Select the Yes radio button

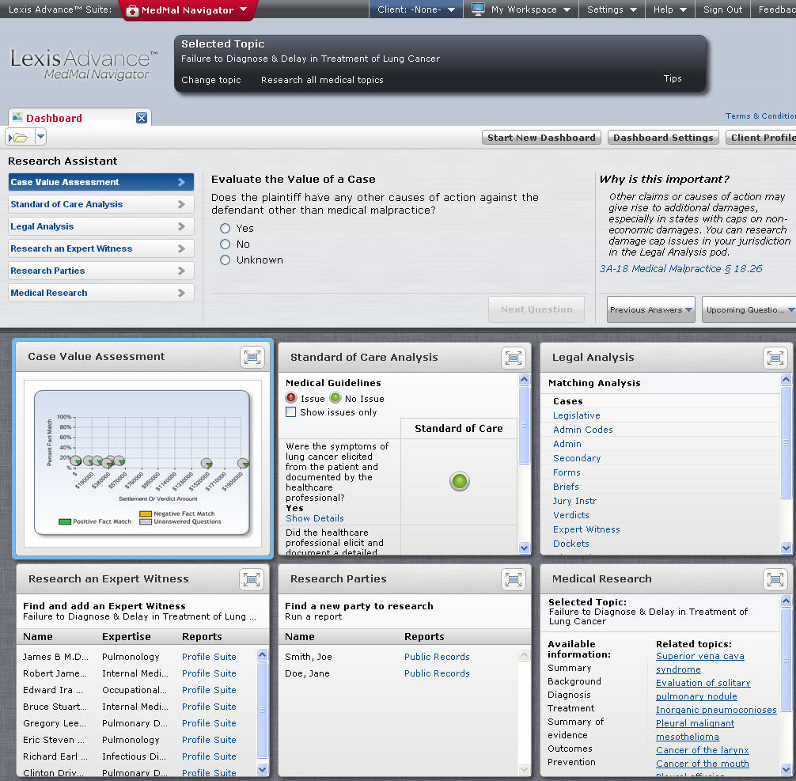tap(225, 229)
